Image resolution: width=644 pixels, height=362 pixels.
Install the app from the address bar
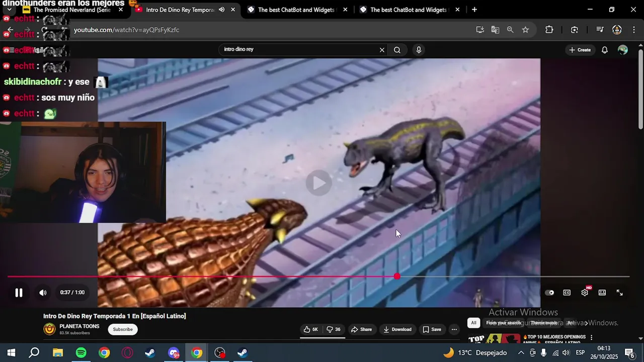tap(480, 30)
